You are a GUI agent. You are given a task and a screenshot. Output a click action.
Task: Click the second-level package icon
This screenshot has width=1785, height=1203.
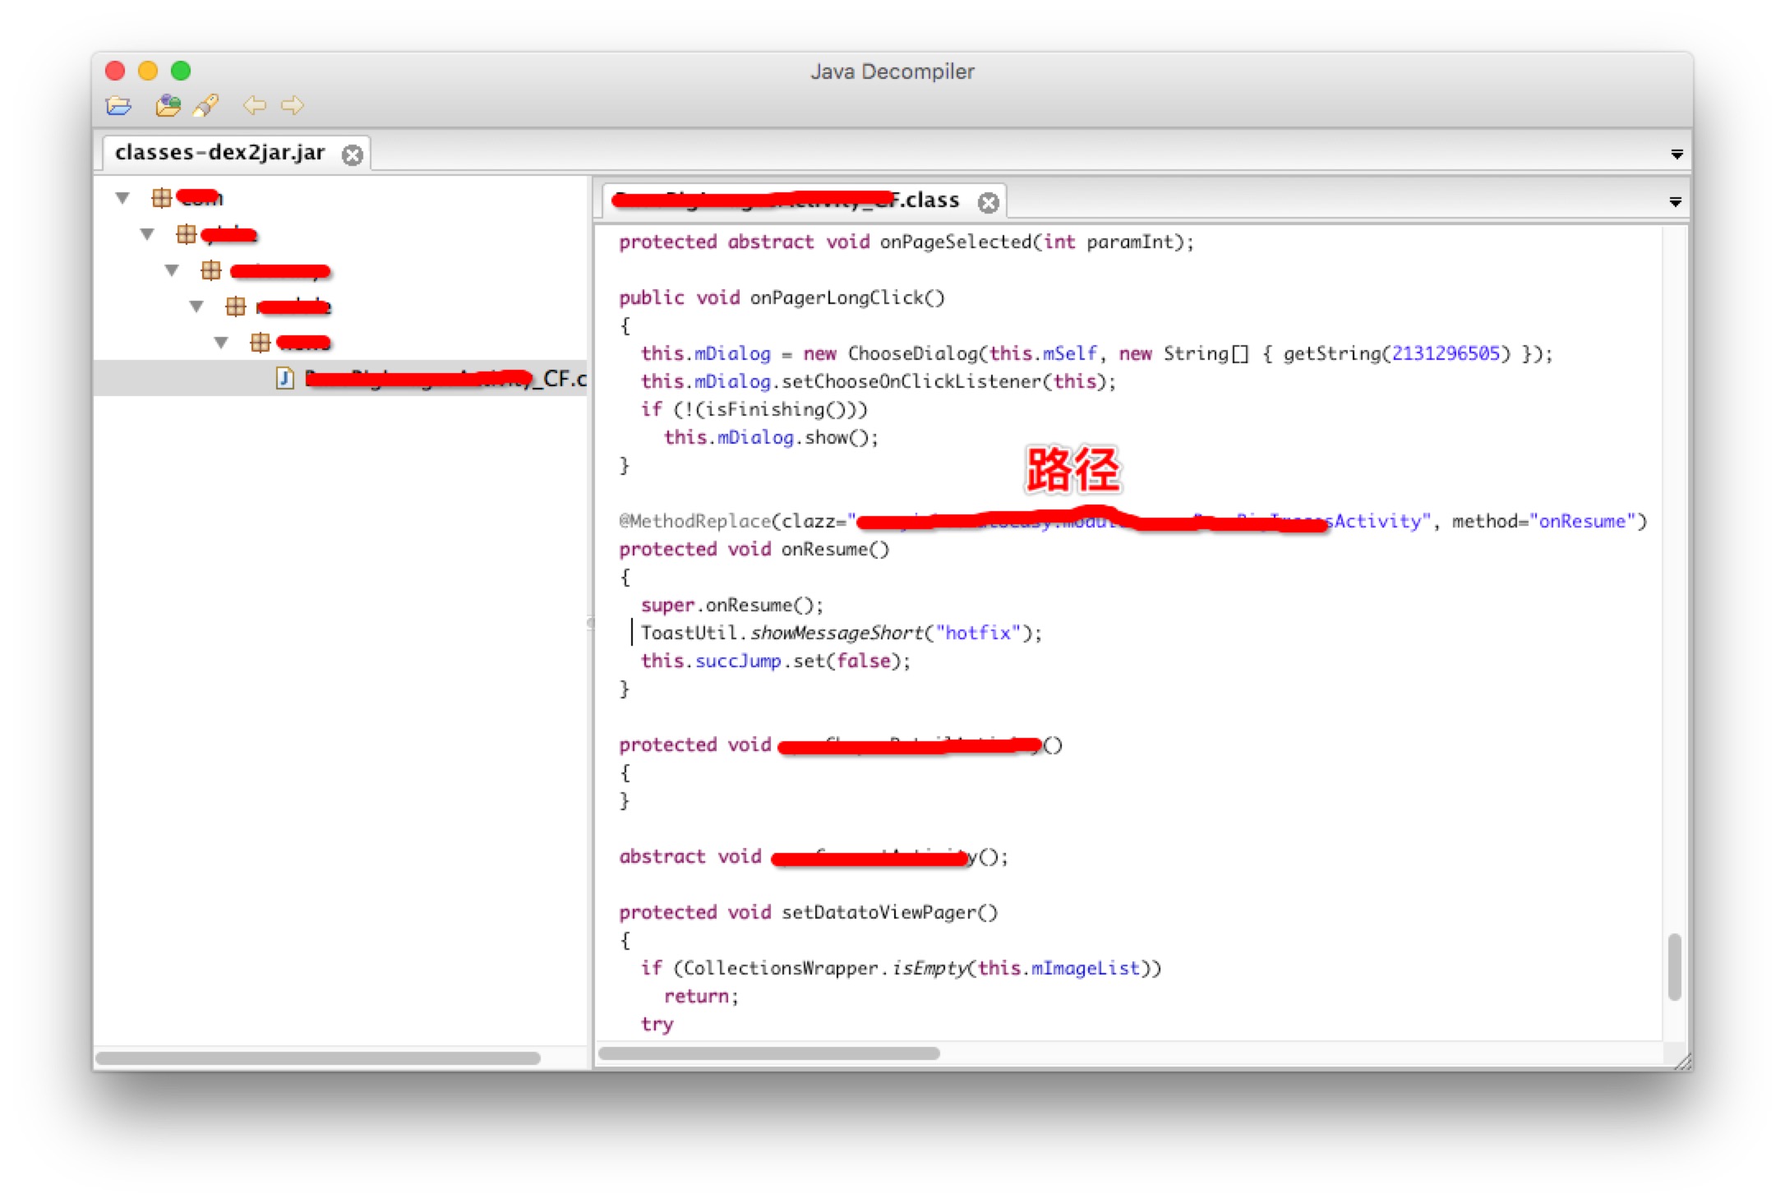tap(186, 234)
